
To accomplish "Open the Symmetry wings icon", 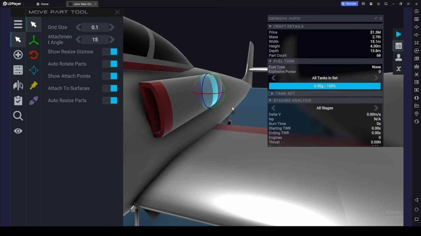I will coord(18,85).
